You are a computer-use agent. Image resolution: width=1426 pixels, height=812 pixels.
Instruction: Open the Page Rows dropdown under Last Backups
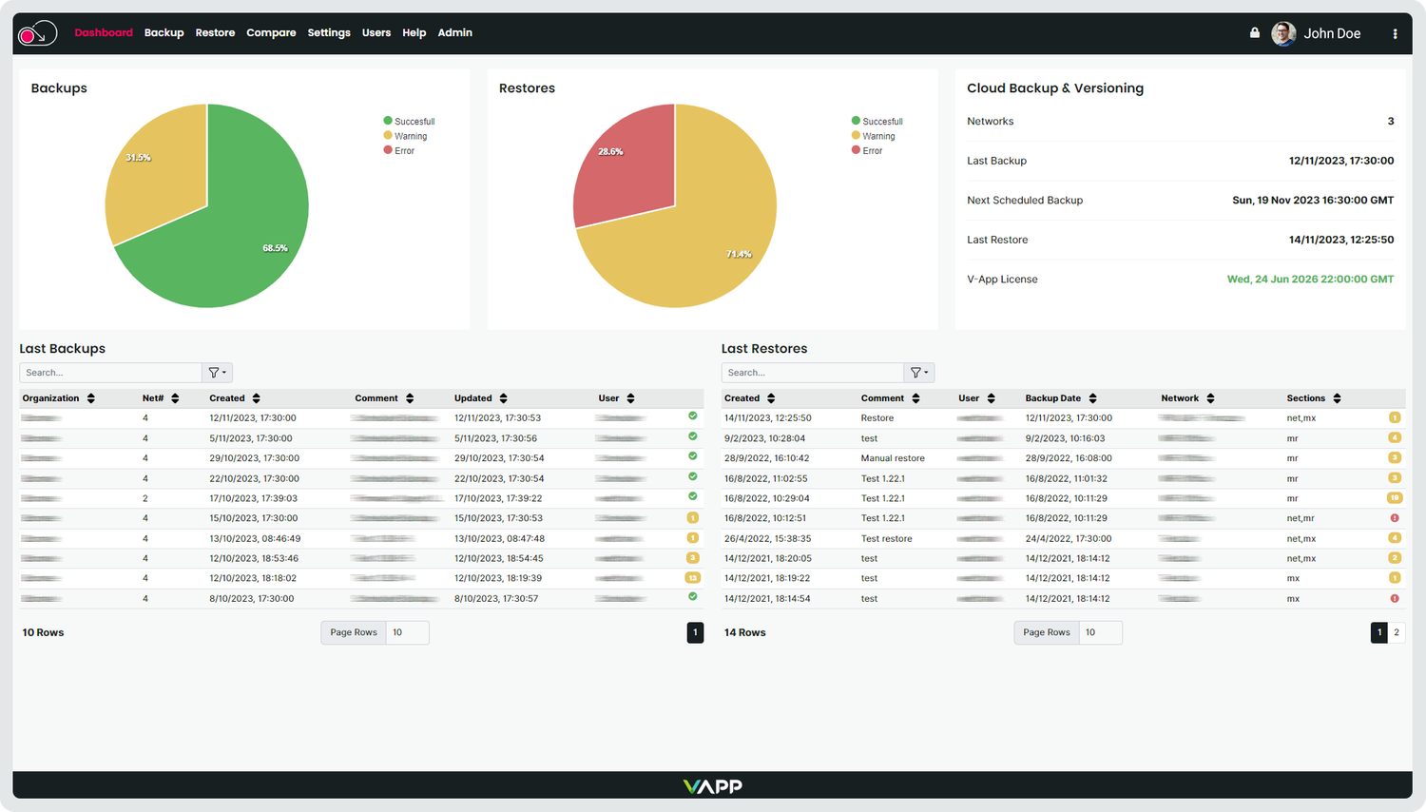[407, 632]
